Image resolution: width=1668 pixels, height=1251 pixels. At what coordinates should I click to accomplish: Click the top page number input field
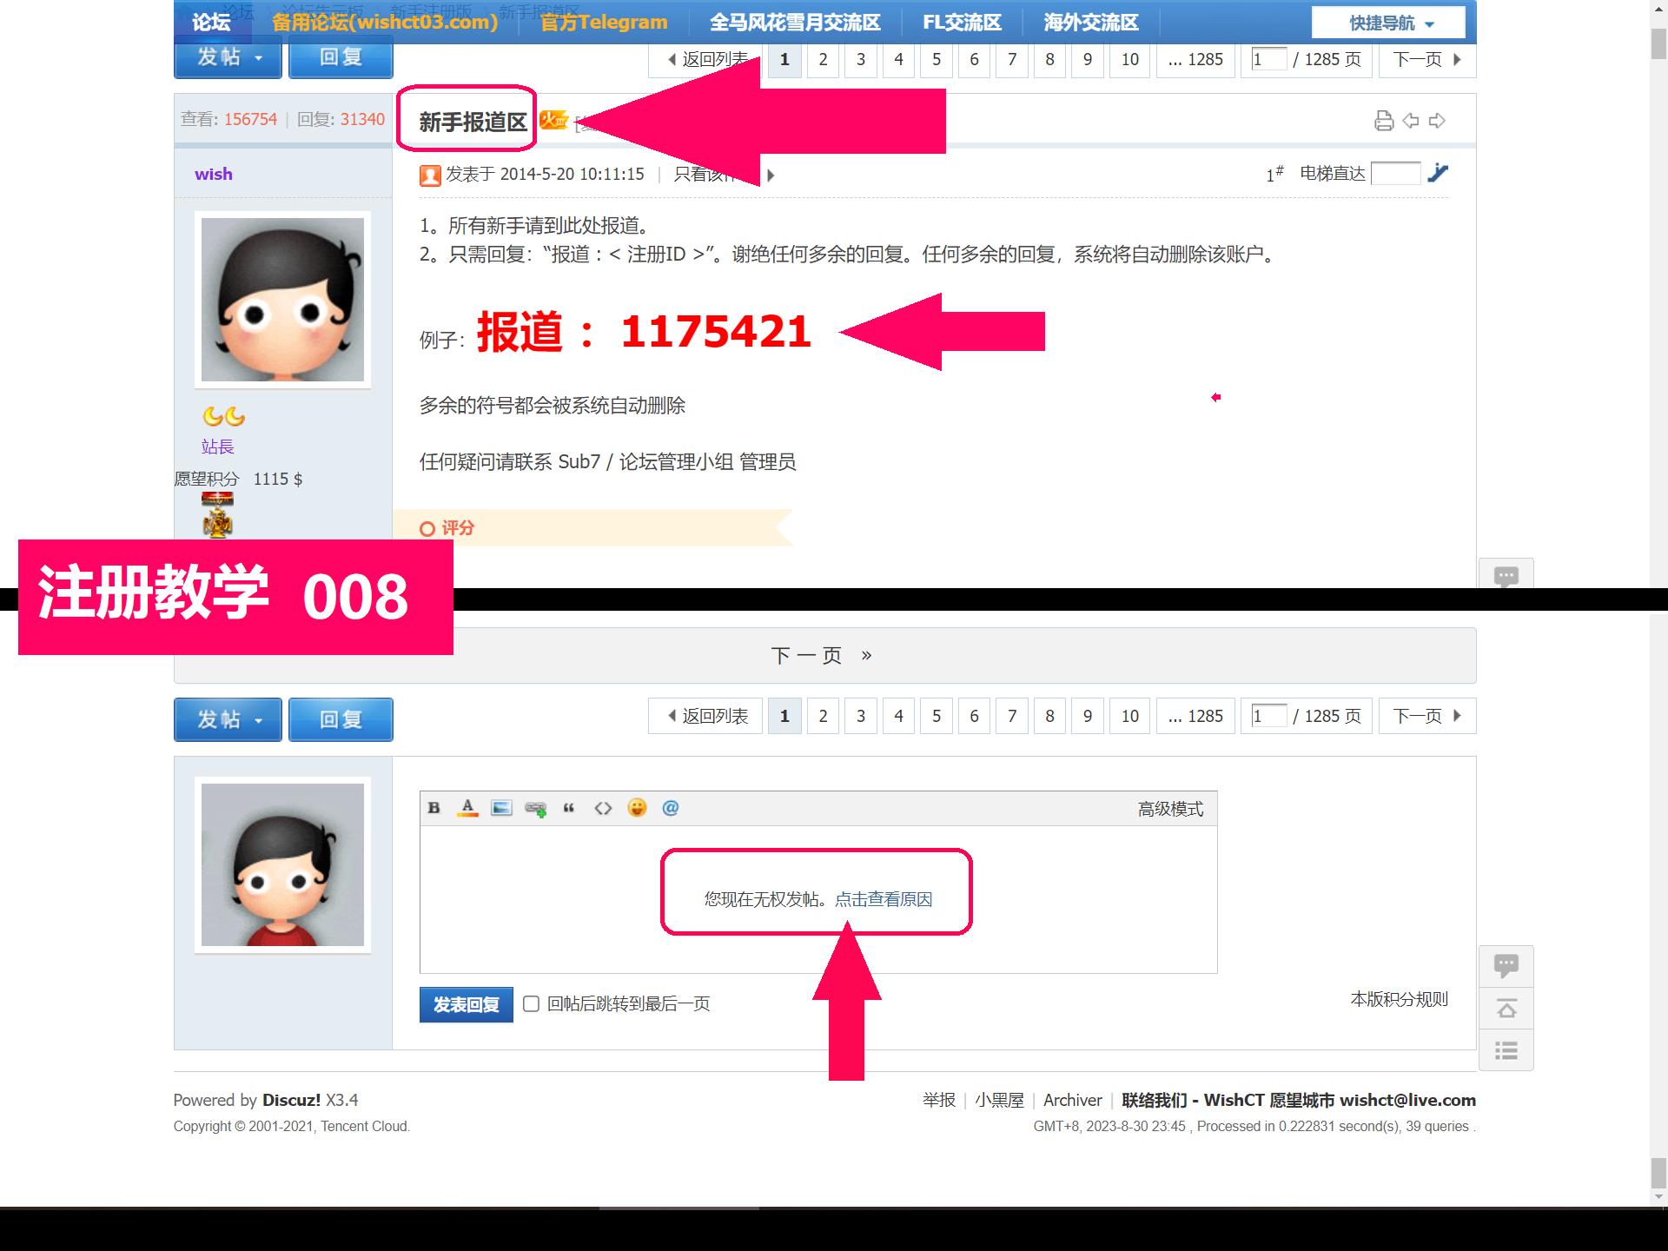(1268, 59)
